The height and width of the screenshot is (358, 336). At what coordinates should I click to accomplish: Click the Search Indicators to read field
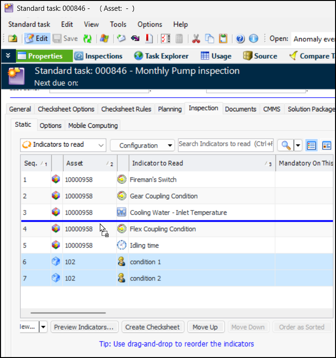[x=226, y=145]
